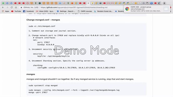Open the Settings - Search bookmark
173x97 pixels.
tap(66, 11)
